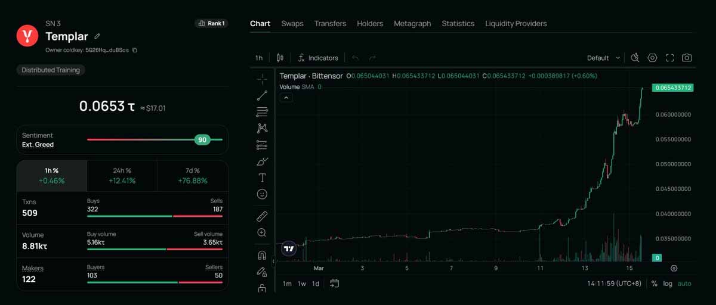Click the TradingView logo
716x305 pixels.
(289, 248)
